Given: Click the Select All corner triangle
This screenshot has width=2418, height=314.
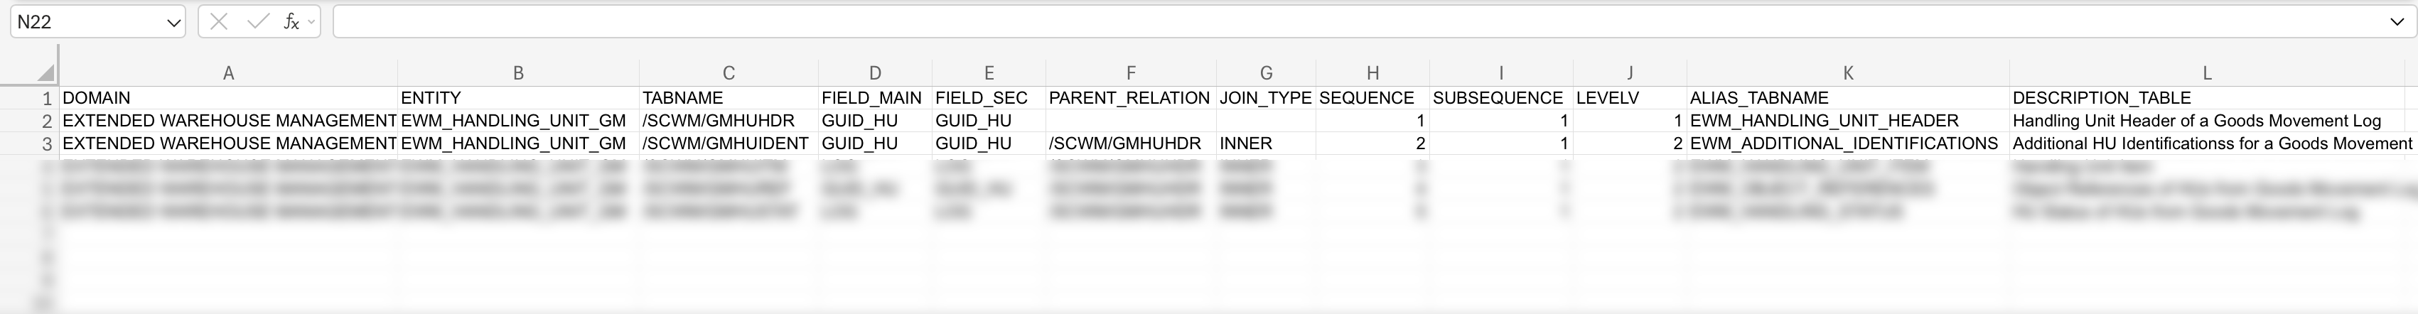Looking at the screenshot, I should [x=45, y=73].
